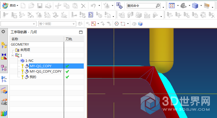
Task: Click the Delete X icon in top toolbar
Action: (x=83, y=6)
